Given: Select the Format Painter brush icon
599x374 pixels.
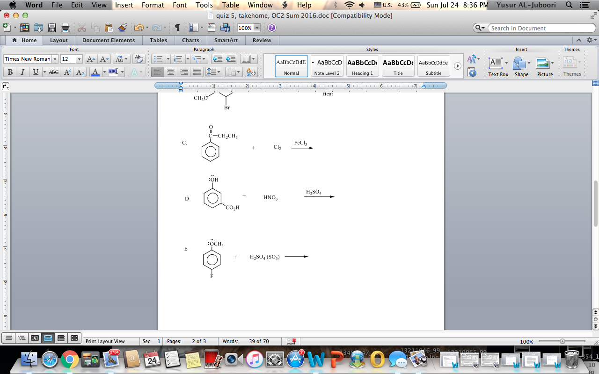Looking at the screenshot, I should click(x=123, y=28).
